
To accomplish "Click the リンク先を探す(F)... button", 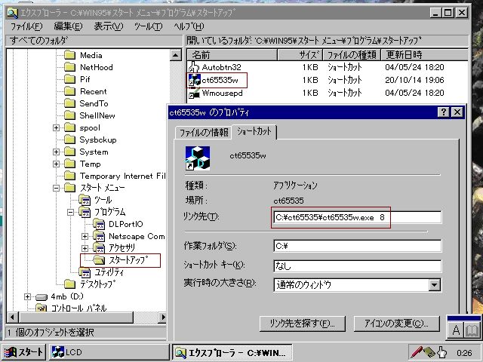I will [x=302, y=324].
